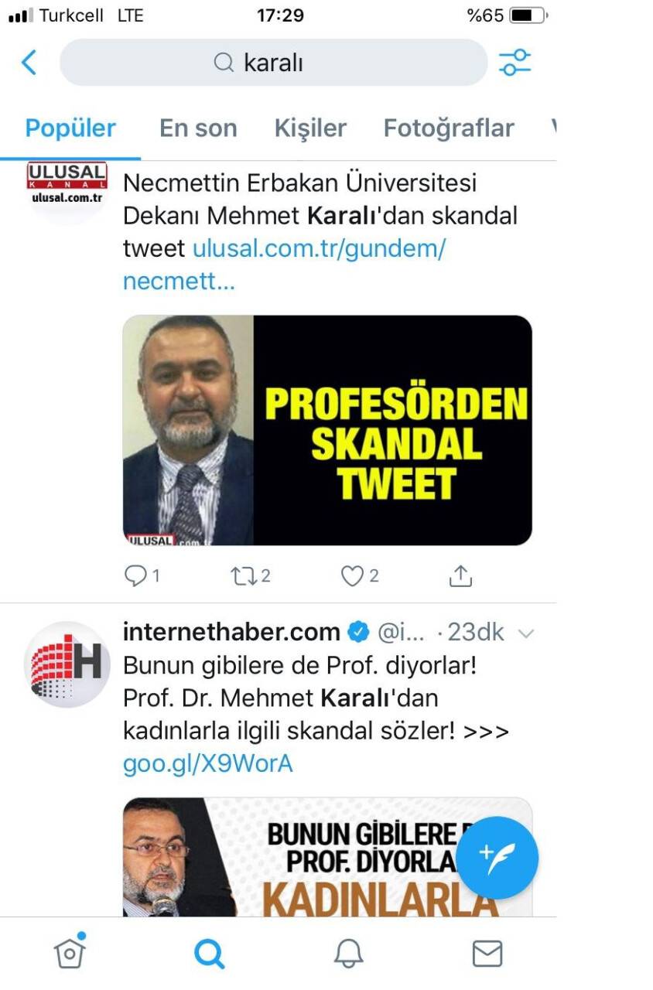Open search filter settings icon
This screenshot has height=990, width=653.
515,63
